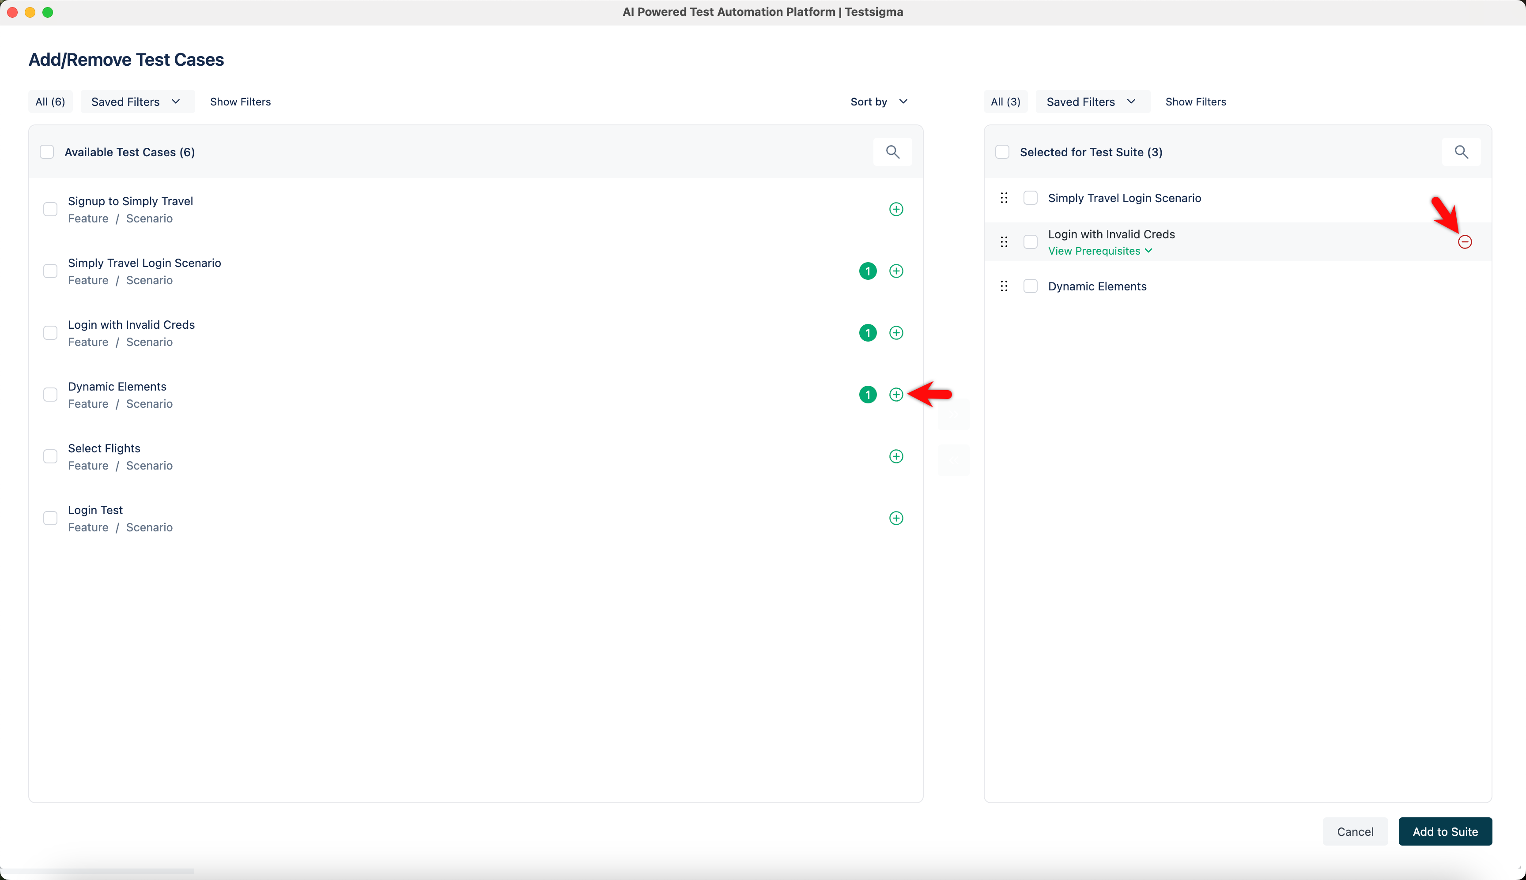This screenshot has height=880, width=1526.
Task: Search available test cases magnifier icon
Action: [x=892, y=152]
